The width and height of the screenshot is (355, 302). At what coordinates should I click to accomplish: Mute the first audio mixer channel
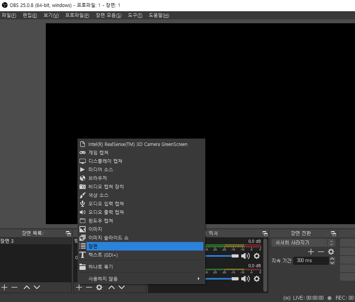point(245,256)
